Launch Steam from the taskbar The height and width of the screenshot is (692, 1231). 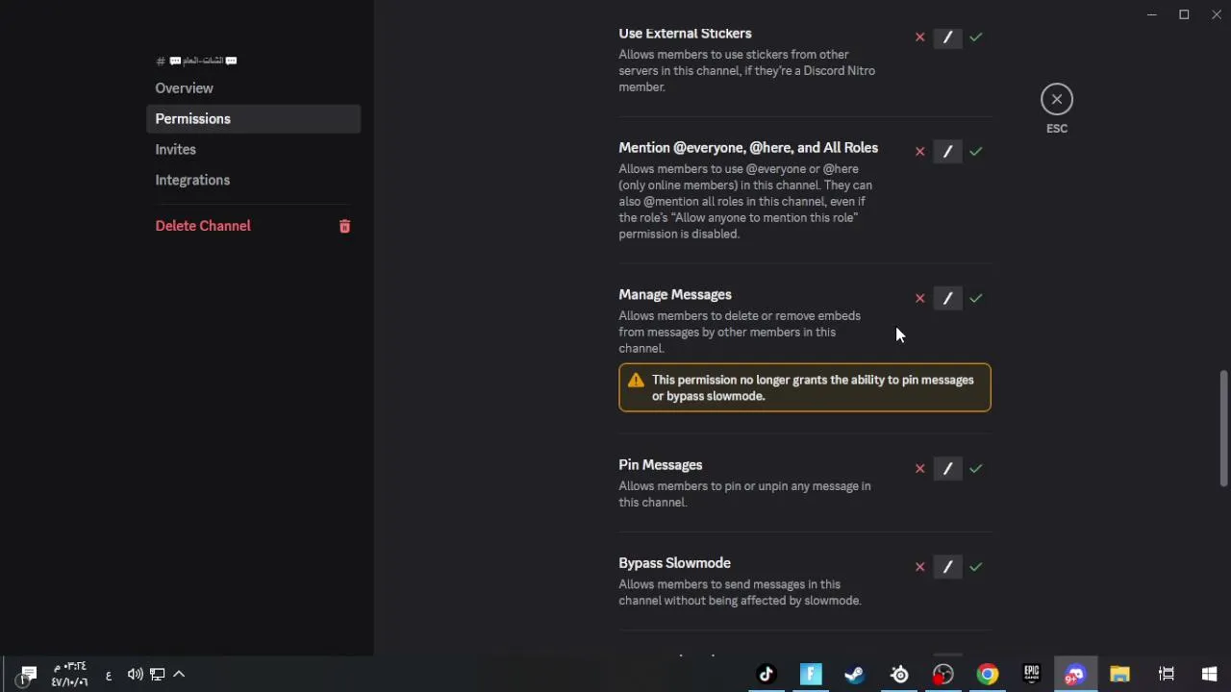click(854, 675)
